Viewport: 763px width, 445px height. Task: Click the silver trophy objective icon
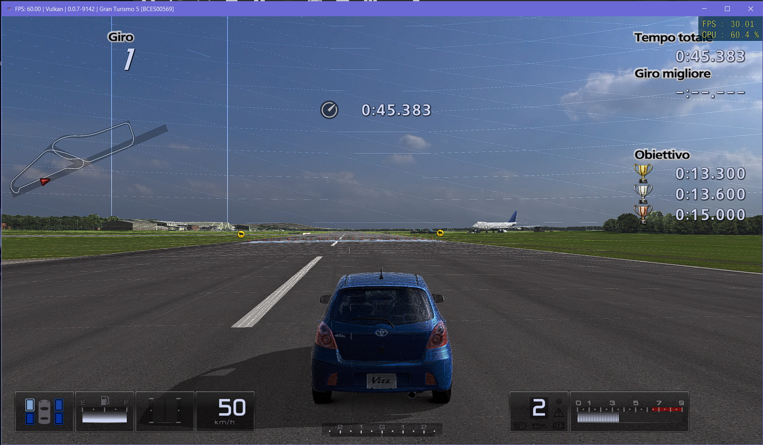643,194
